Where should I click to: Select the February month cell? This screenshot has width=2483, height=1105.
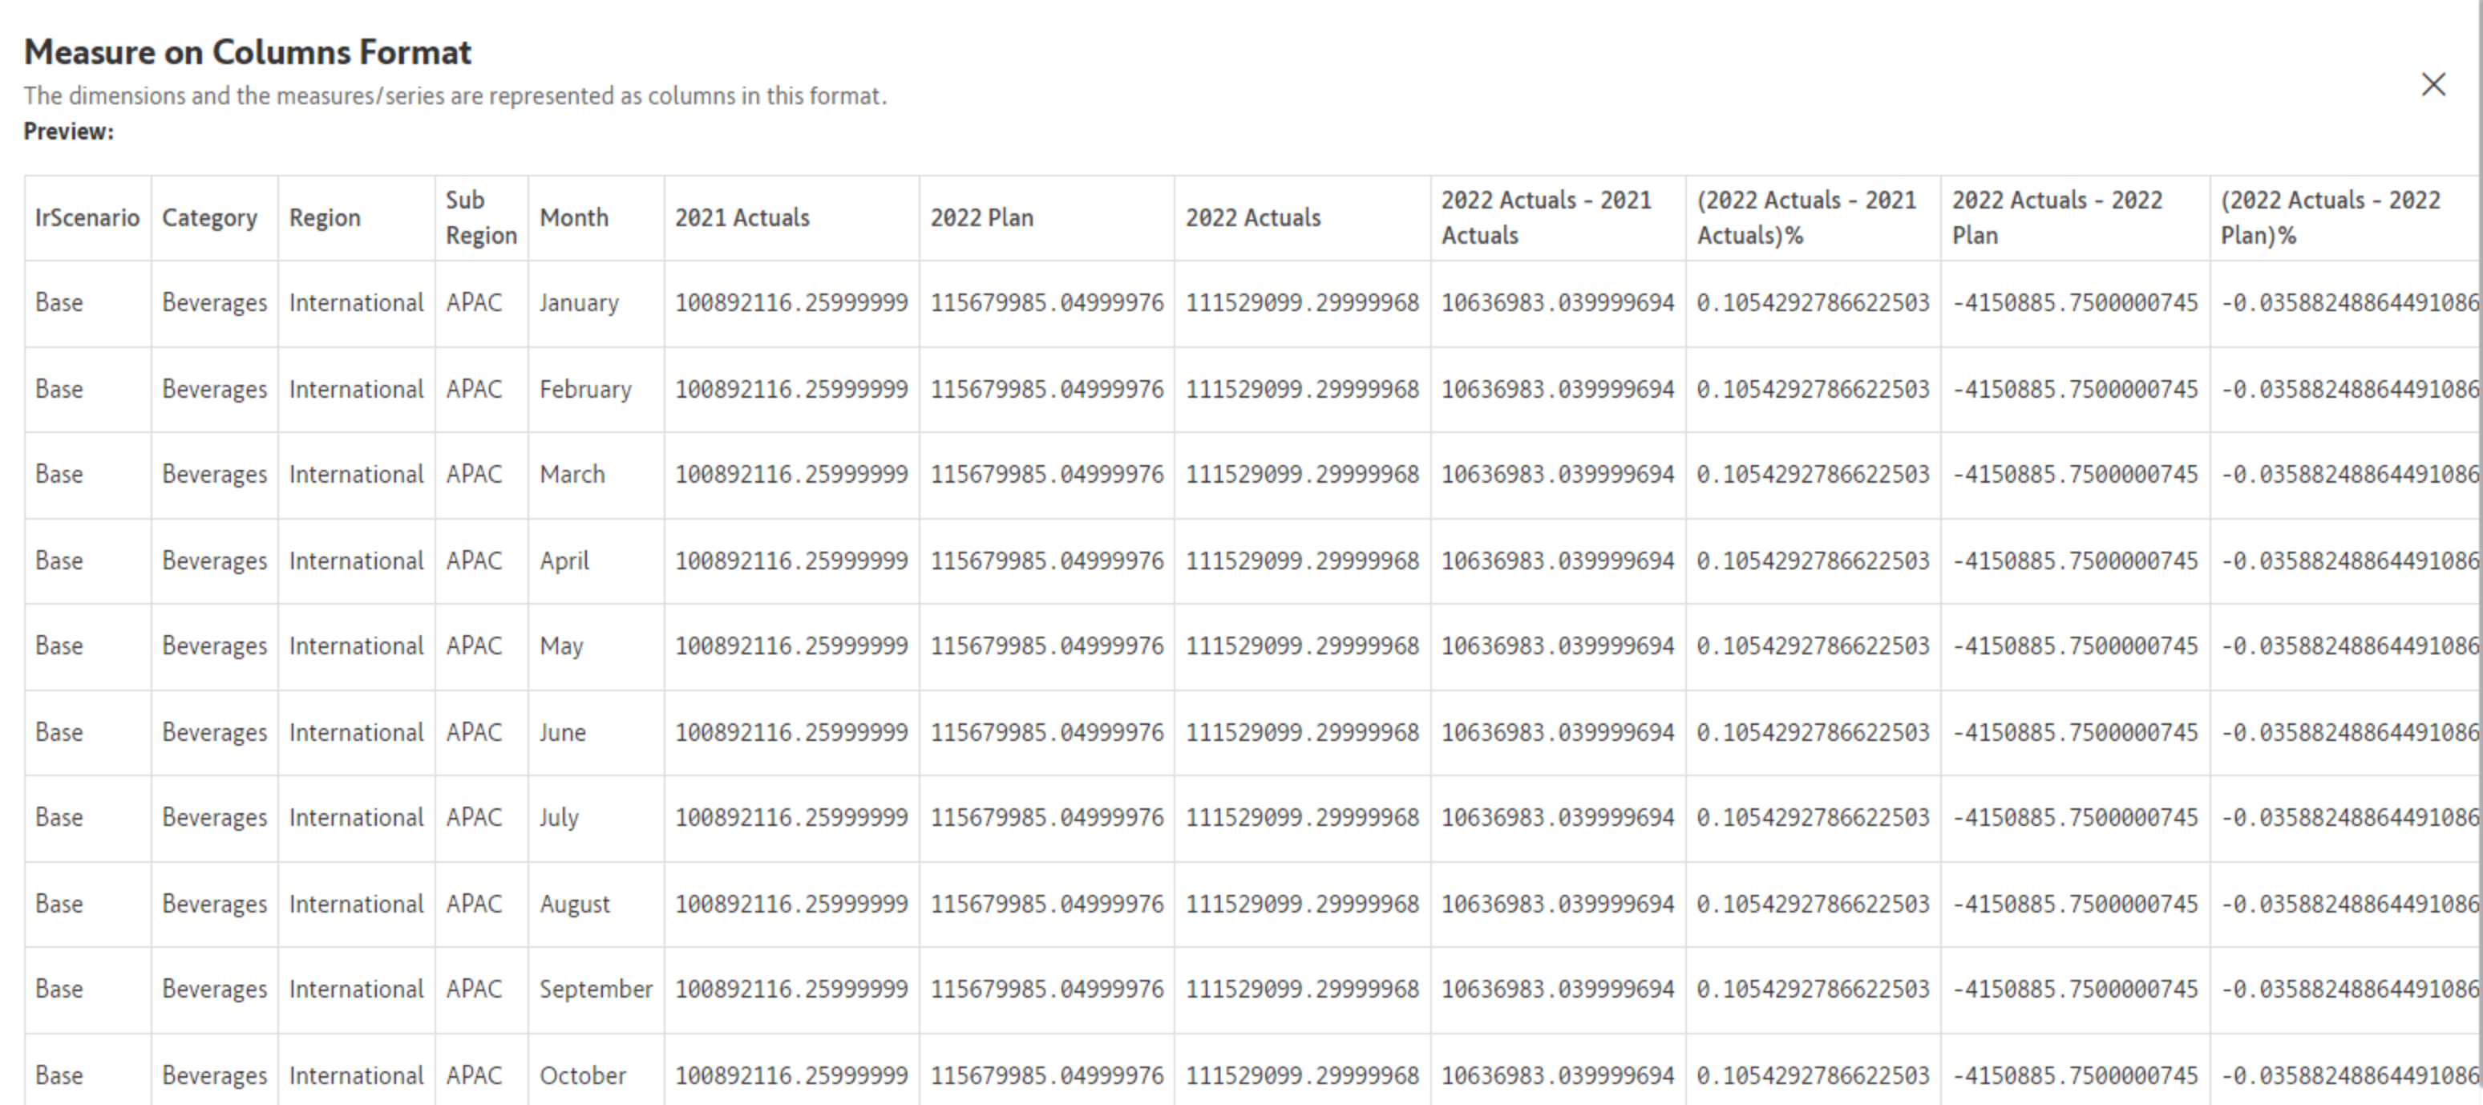coord(584,390)
